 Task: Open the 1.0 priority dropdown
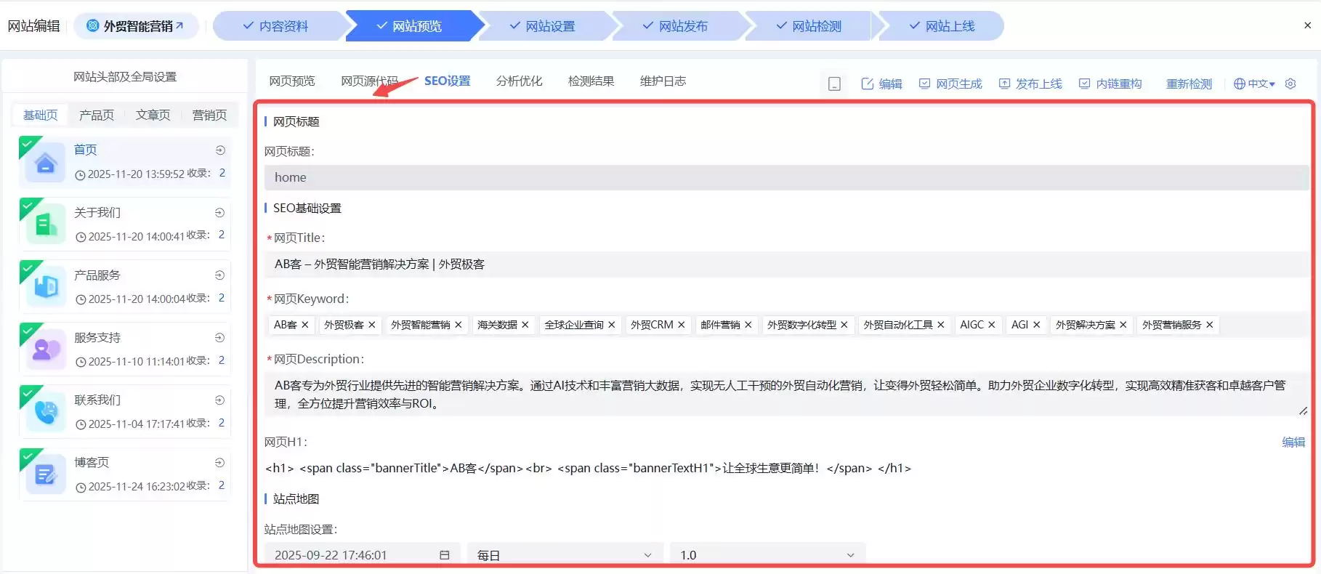click(x=767, y=555)
